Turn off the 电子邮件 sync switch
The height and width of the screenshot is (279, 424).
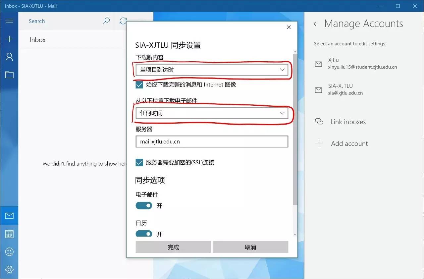144,206
